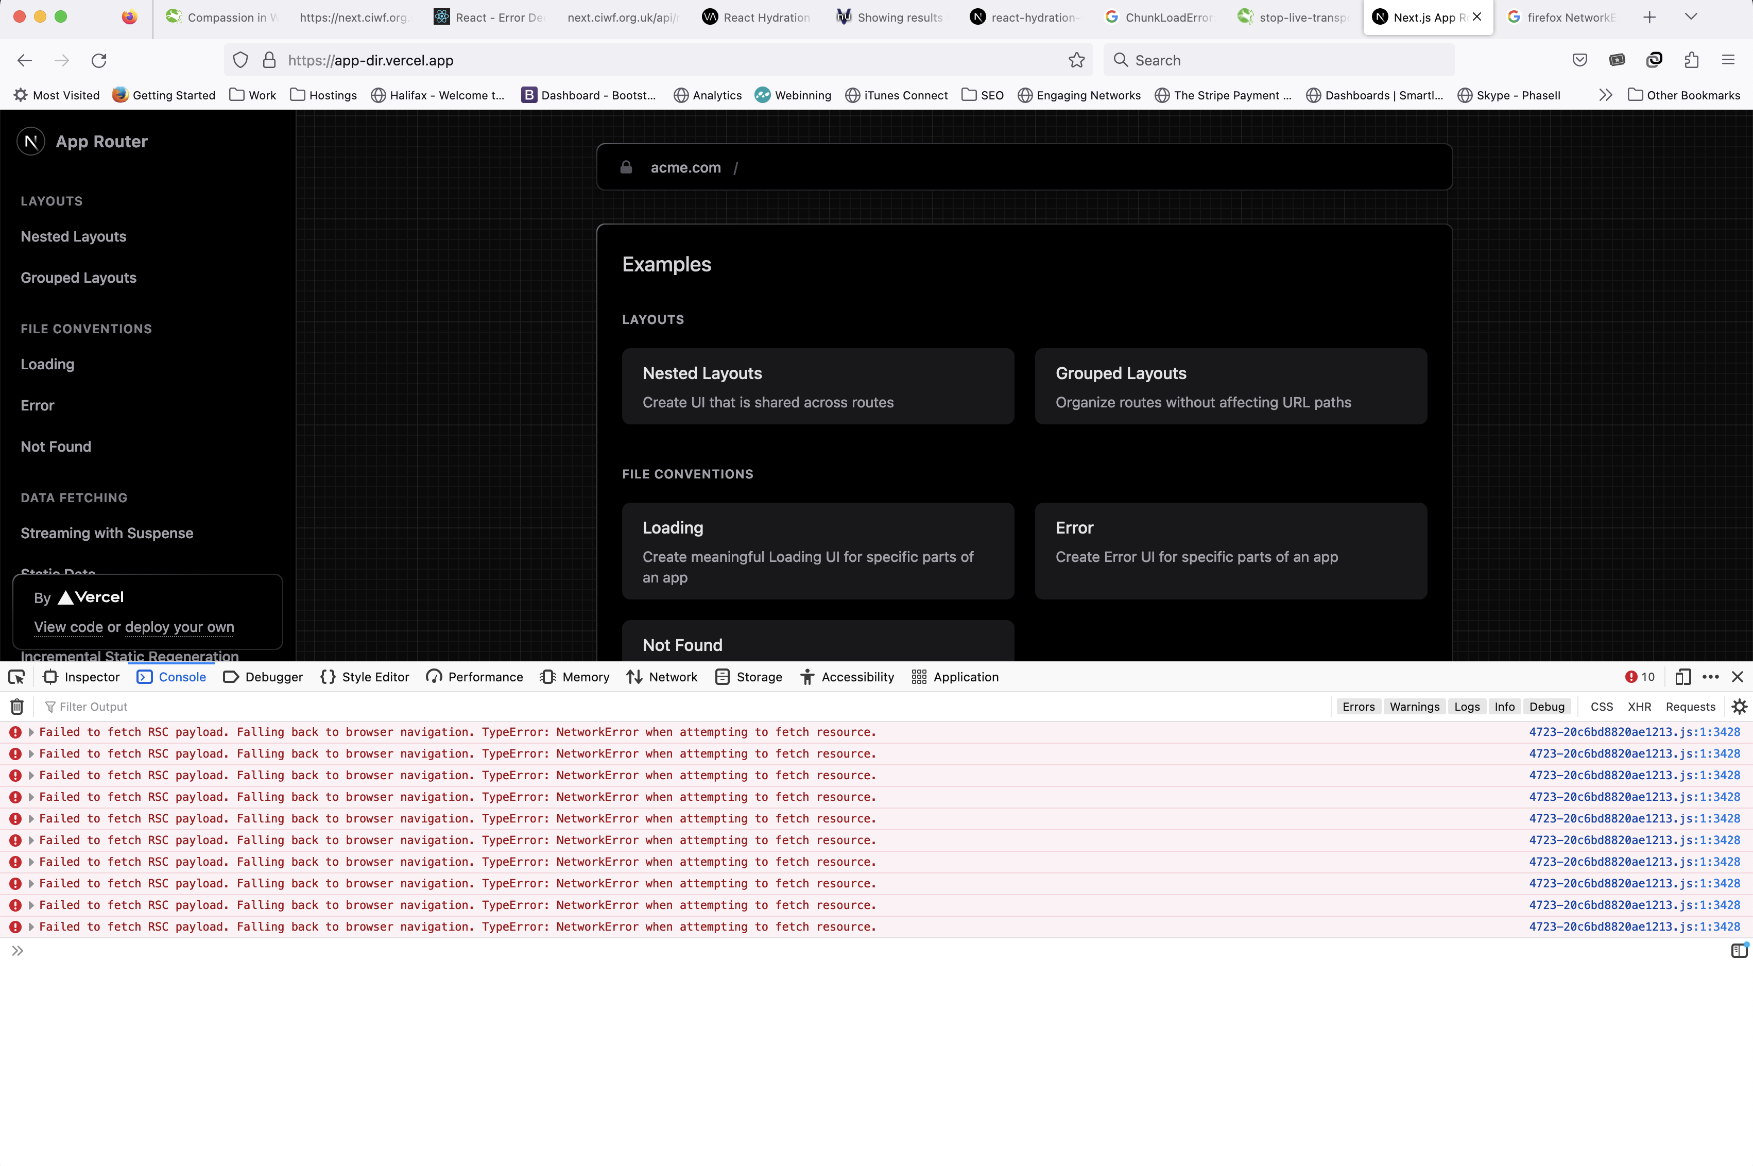Click the element picker icon in DevTools
This screenshot has width=1753, height=1166.
[x=16, y=677]
